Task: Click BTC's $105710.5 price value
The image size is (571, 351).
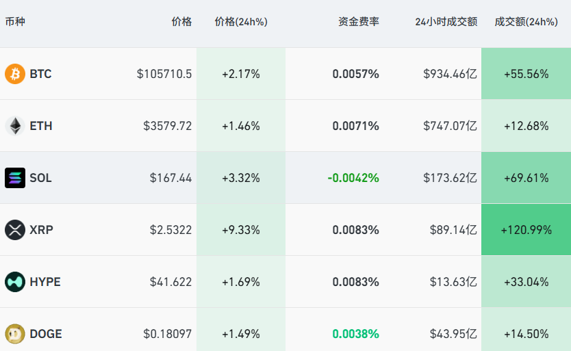Action: tap(164, 74)
